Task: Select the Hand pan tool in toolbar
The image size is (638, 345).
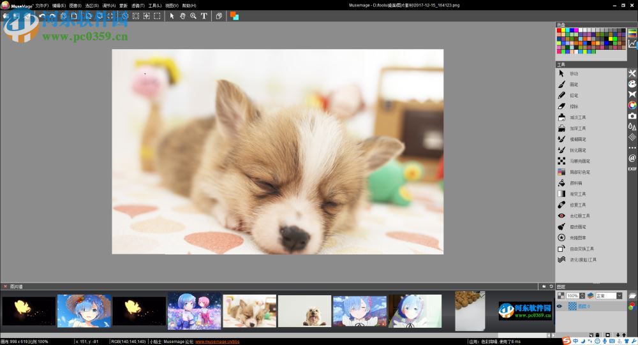Action: click(182, 16)
